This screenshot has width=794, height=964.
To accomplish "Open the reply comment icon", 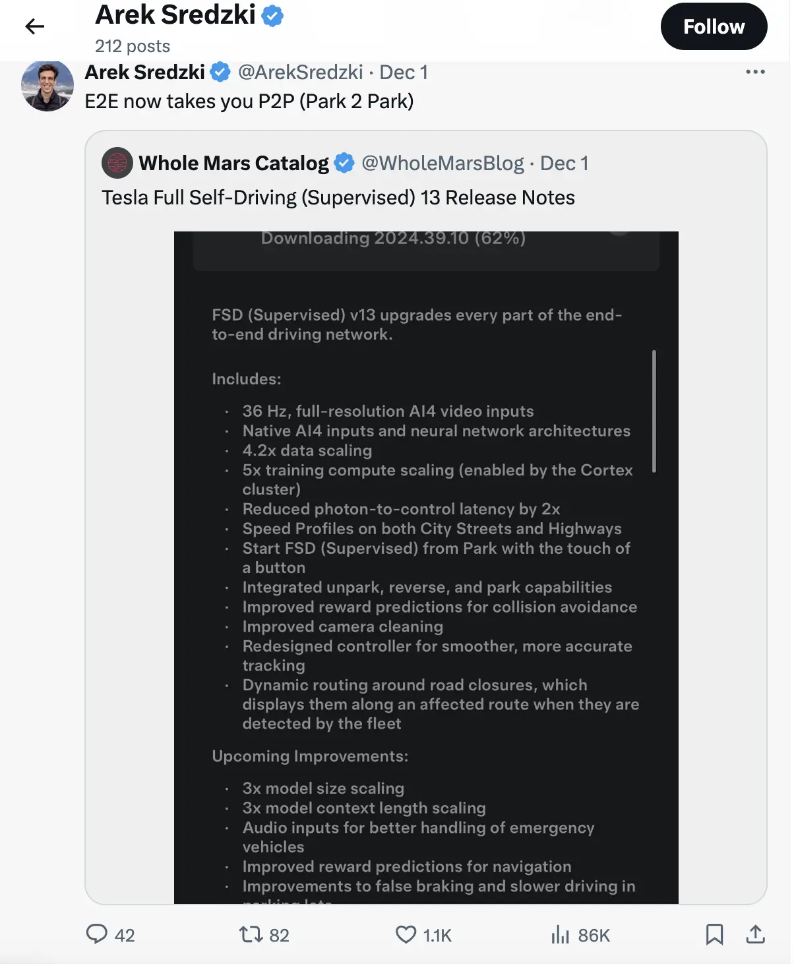I will pyautogui.click(x=97, y=934).
